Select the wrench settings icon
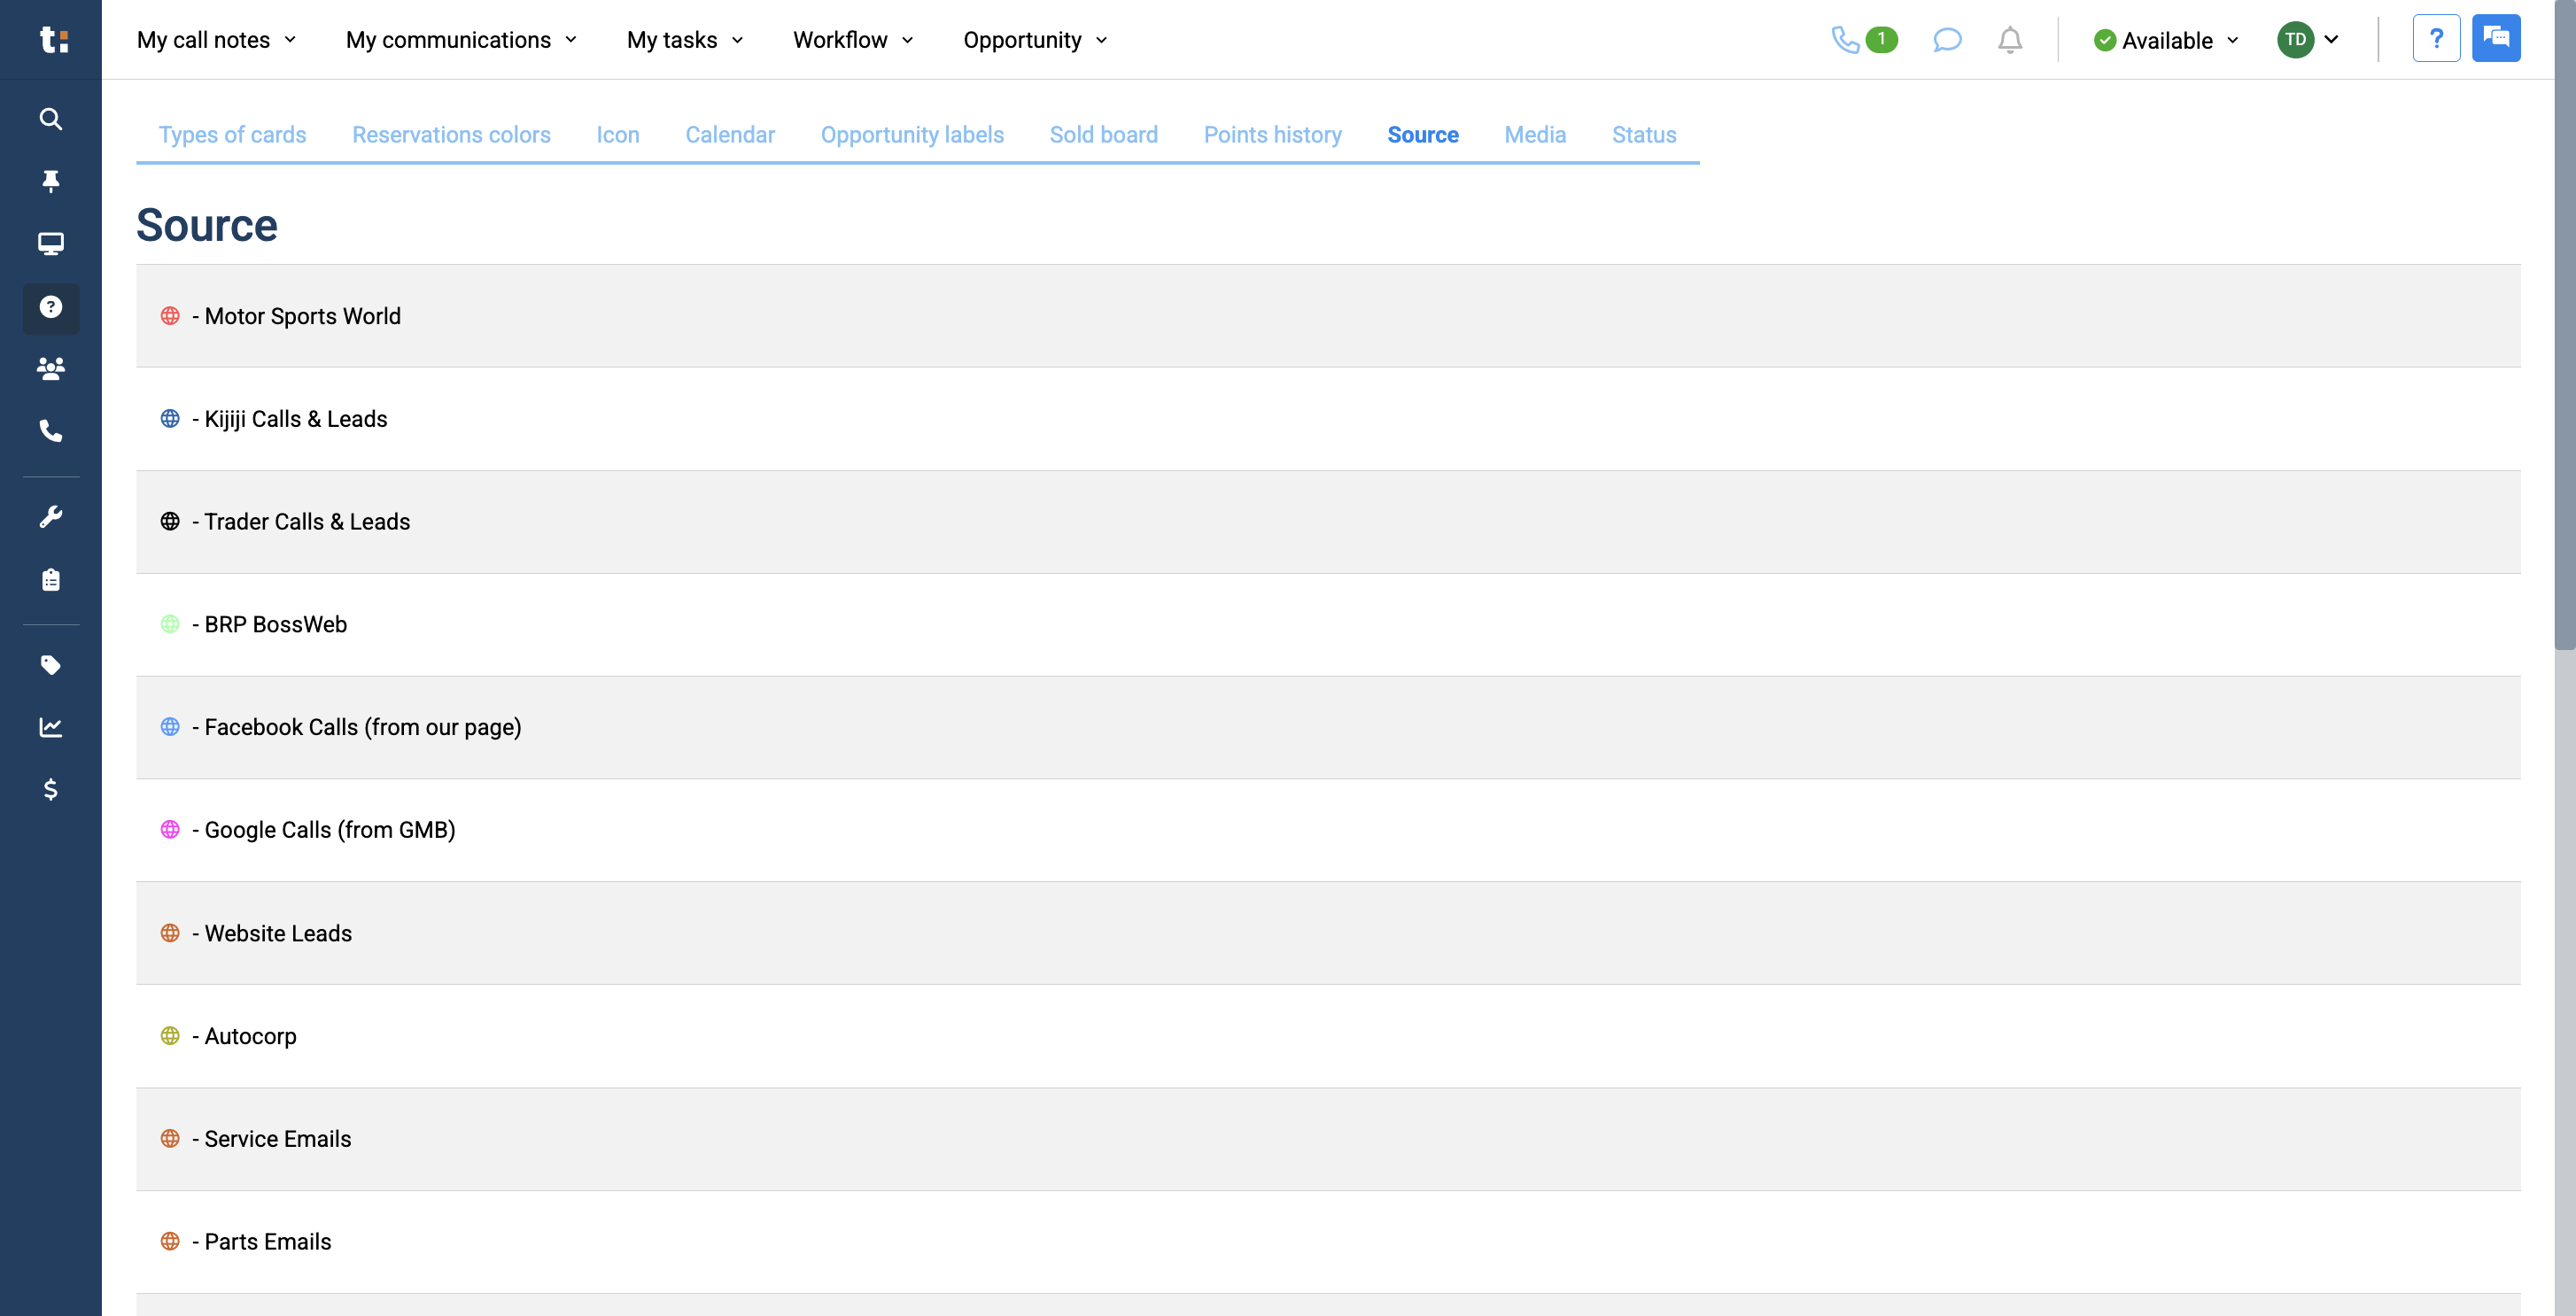Image resolution: width=2576 pixels, height=1316 pixels. coord(50,515)
